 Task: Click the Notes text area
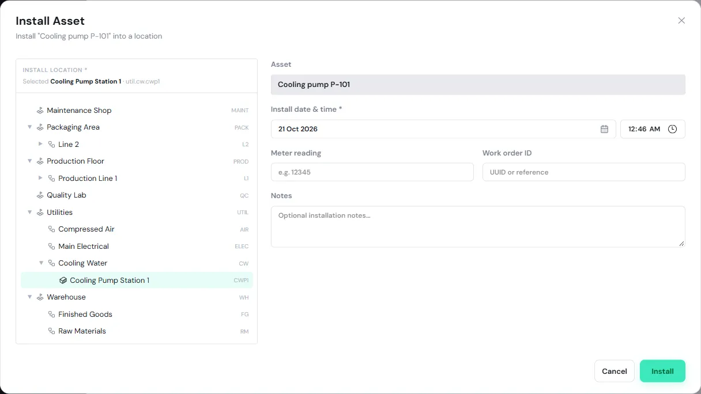(478, 227)
